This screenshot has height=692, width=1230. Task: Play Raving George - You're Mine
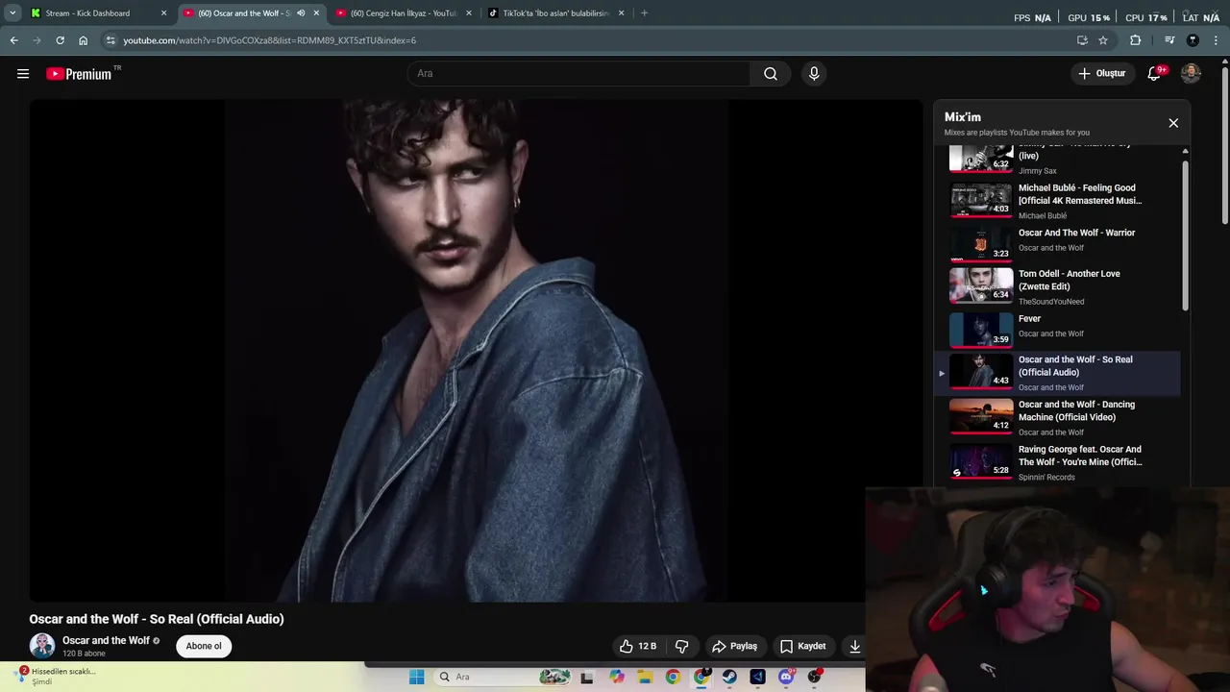point(1059,461)
